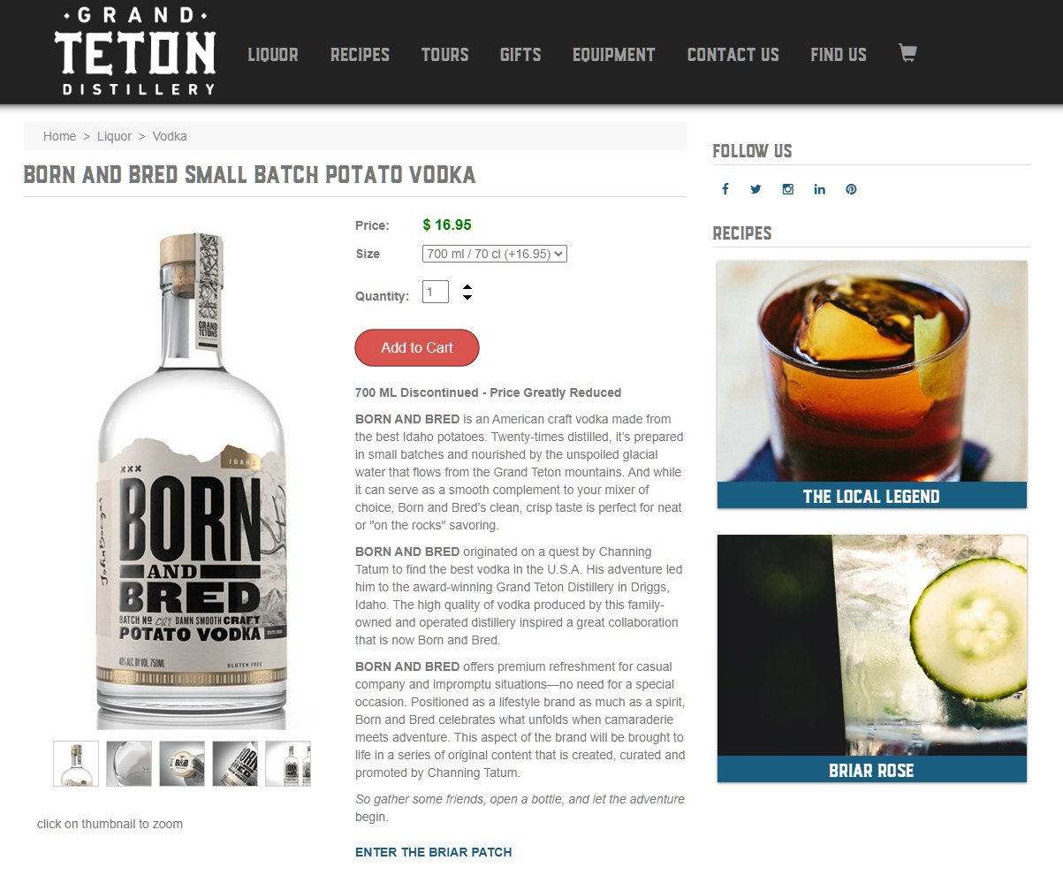Go to the Liquor breadcrumb link
Viewport: 1063px width, 883px height.
pyautogui.click(x=114, y=136)
